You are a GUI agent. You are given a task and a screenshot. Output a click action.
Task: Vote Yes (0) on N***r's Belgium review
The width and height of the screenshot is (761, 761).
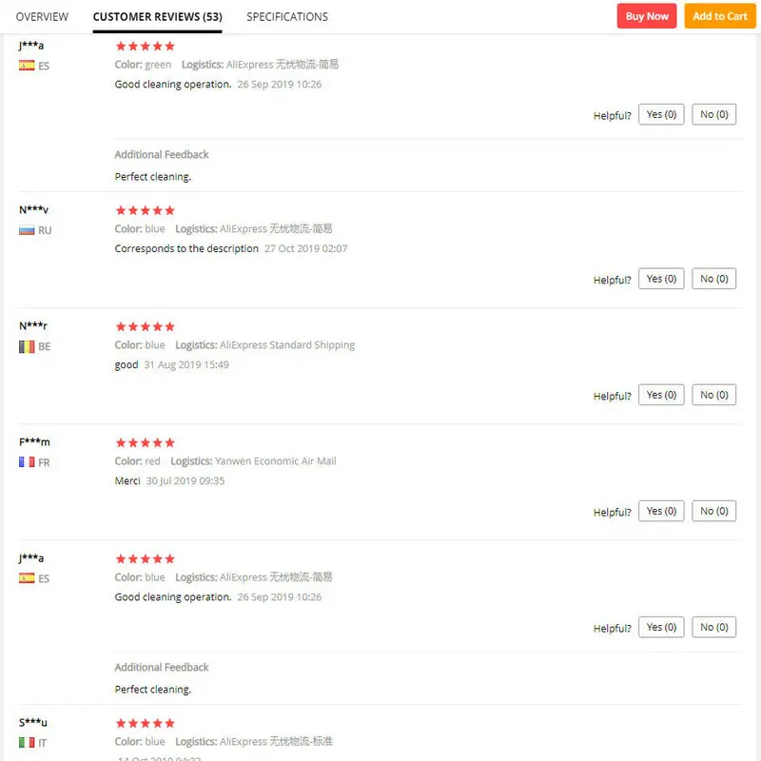click(661, 395)
